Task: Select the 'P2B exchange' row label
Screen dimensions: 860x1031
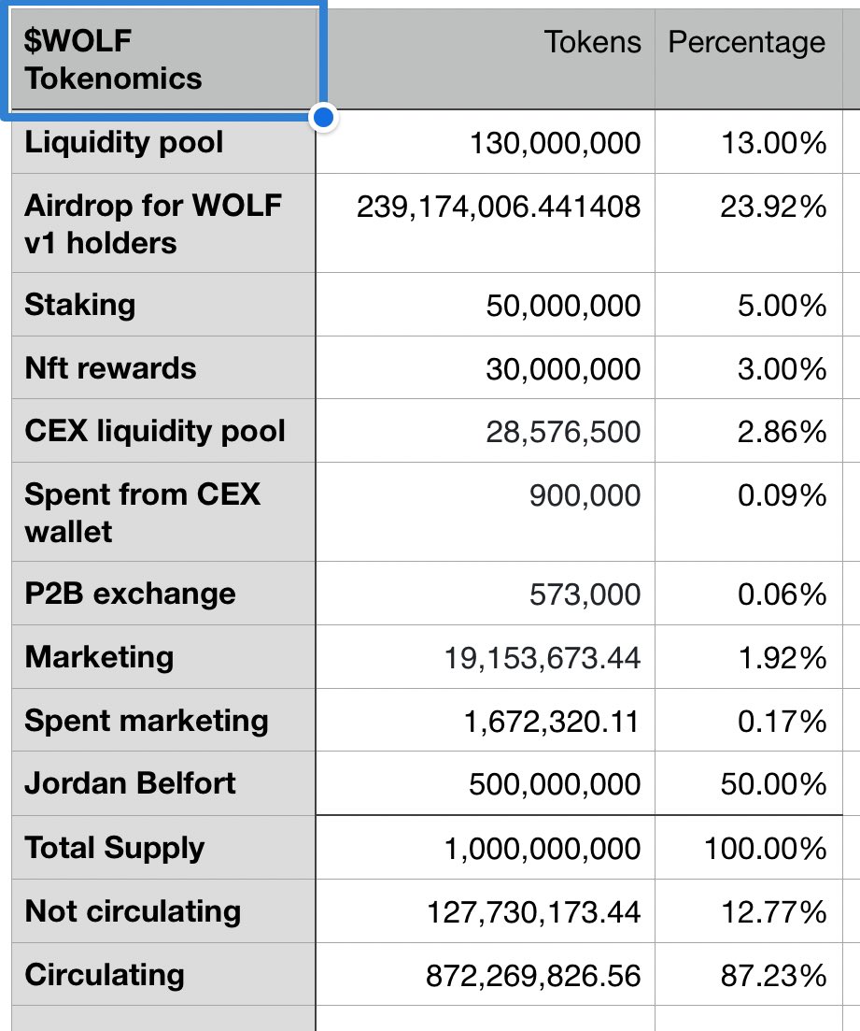Action: (163, 594)
